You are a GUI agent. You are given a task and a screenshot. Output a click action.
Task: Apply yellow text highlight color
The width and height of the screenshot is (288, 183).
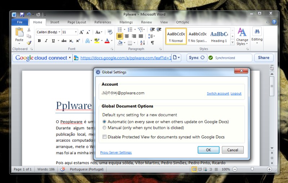click(x=96, y=41)
